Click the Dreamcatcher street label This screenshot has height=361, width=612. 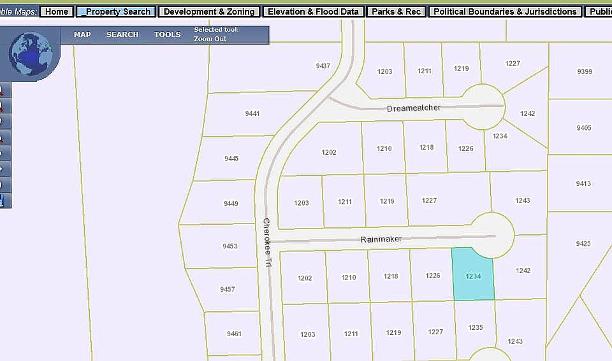(414, 108)
